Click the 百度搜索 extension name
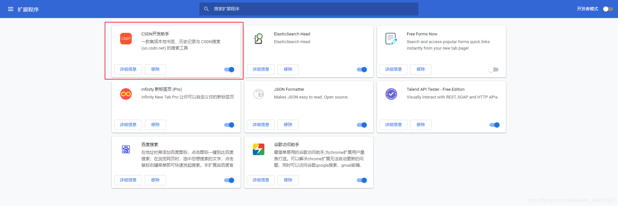 coord(150,145)
